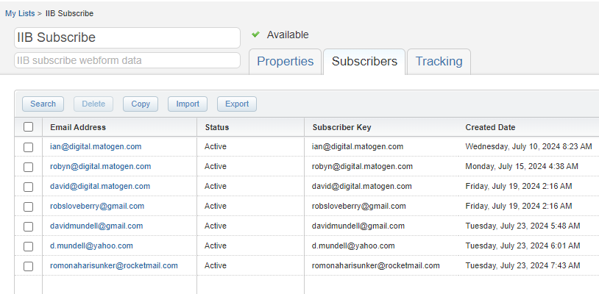This screenshot has height=294, width=599.
Task: Click the Copy button
Action: point(140,104)
